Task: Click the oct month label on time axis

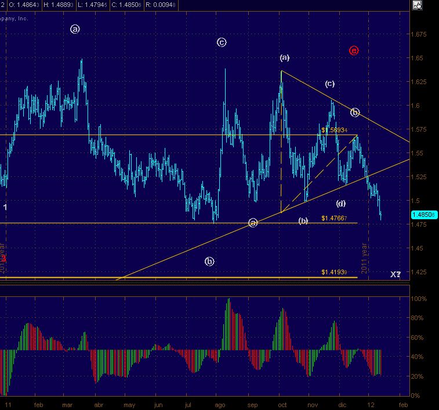Action: coord(282,405)
